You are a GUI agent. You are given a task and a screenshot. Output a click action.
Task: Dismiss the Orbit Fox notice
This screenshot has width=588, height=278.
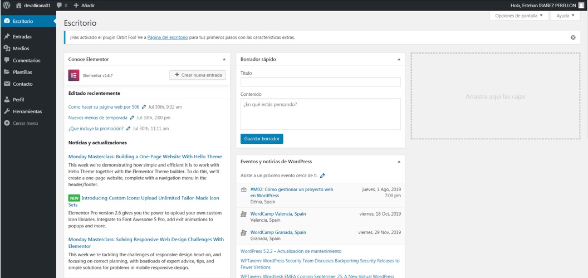(573, 37)
